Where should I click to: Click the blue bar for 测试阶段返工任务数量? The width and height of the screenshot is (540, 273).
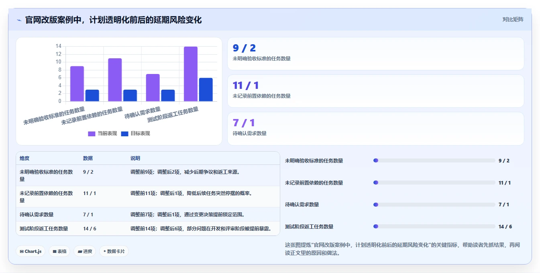(x=206, y=90)
